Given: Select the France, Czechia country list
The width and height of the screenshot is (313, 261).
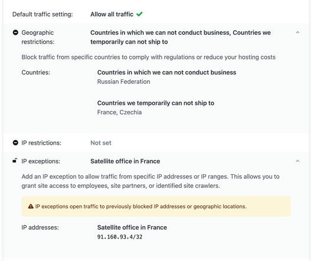Looking at the screenshot, I should click(119, 112).
